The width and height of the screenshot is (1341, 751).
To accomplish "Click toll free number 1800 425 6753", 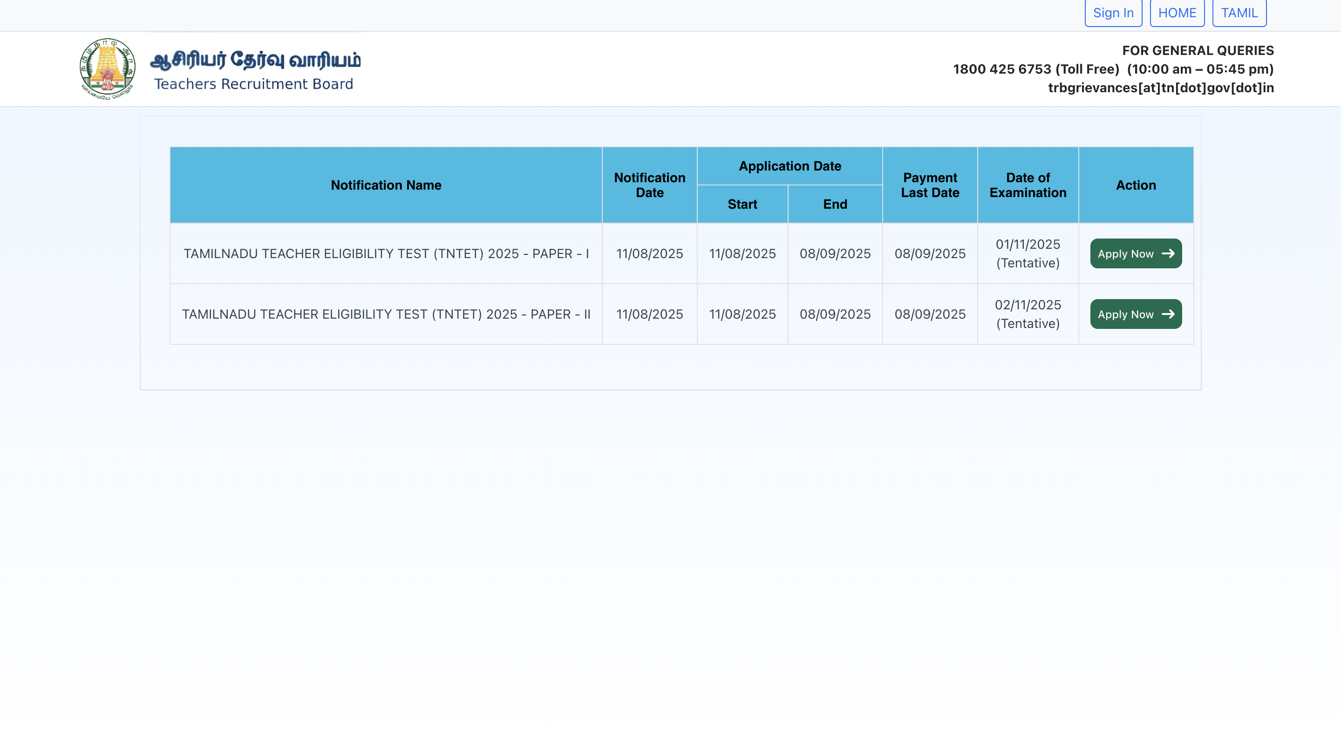I will (x=1002, y=69).
